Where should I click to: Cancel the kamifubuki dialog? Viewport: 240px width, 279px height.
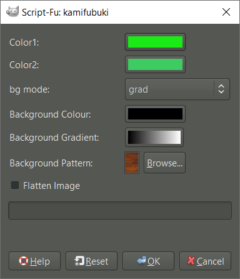(x=205, y=261)
